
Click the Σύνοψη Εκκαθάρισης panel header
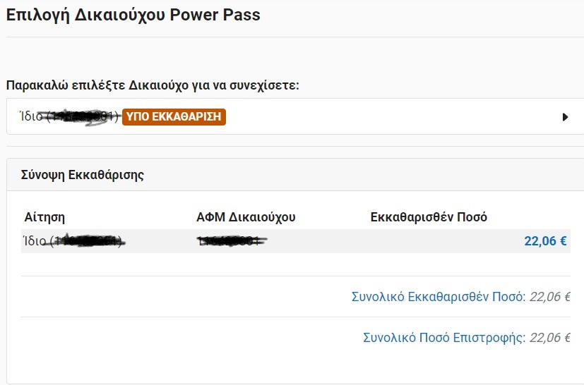(x=83, y=175)
